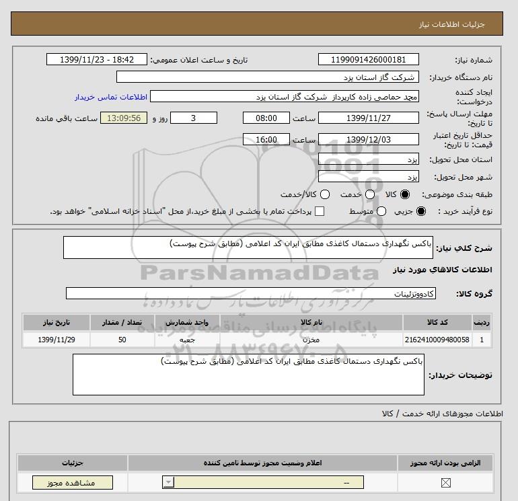
Task: Click the announcement date field 1399/11/23 - 18:42
Action: (96, 59)
